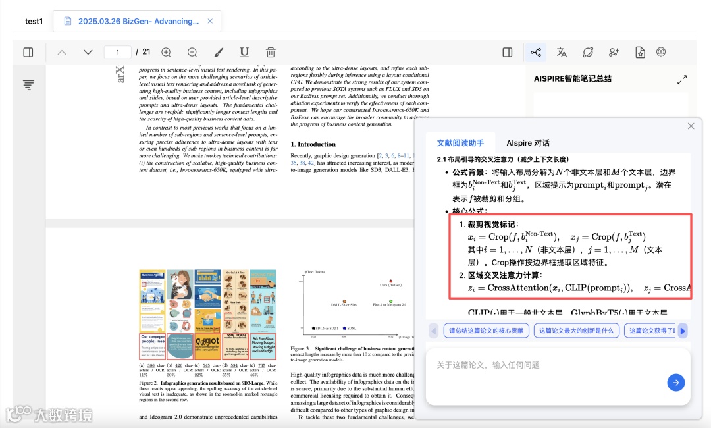Expand the AISPIRE notes summary panel

(682, 80)
